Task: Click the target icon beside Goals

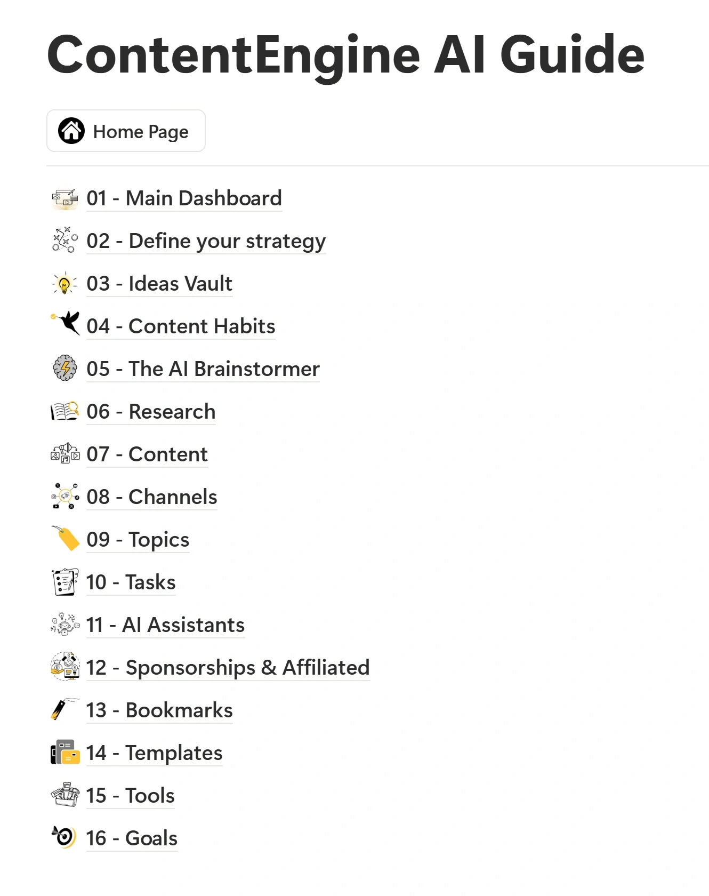Action: [65, 838]
